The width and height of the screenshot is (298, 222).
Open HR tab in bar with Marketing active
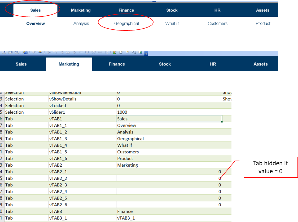[213, 64]
